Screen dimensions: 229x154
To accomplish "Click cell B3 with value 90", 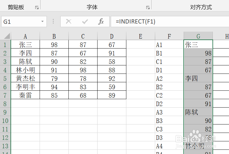I will coord(54,61).
